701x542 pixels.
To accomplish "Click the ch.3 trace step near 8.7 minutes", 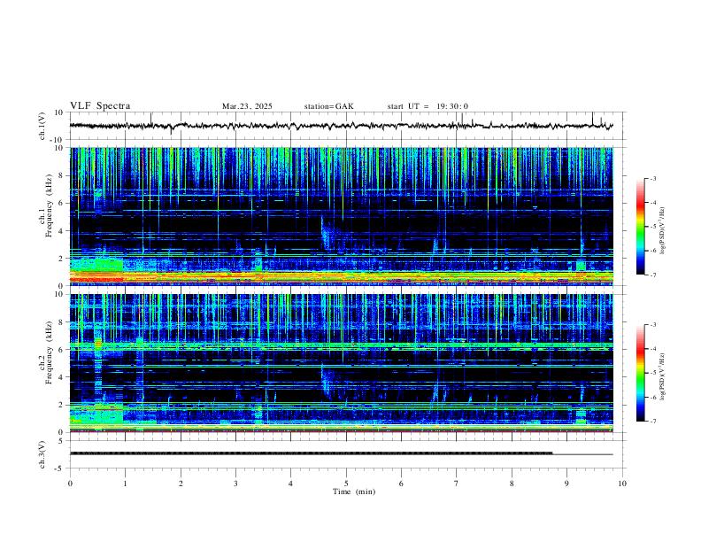I will click(552, 453).
